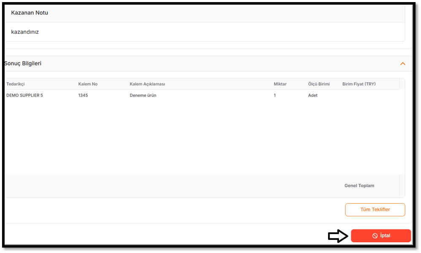Screen dimensions: 421x253
Task: Select the Deneme ürün description cell
Action: click(x=143, y=95)
